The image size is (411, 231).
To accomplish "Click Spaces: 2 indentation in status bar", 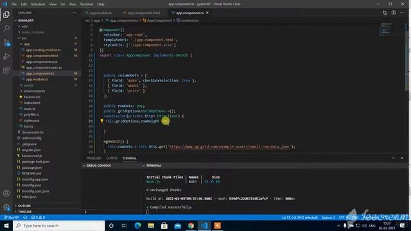I will 328,218.
